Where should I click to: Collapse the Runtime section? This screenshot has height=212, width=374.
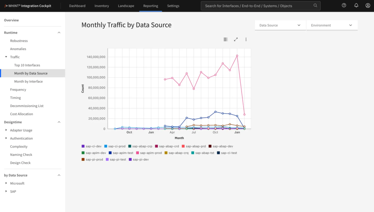(59, 33)
